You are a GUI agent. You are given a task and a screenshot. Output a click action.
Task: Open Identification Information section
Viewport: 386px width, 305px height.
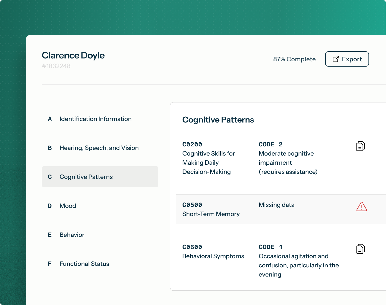[100, 119]
